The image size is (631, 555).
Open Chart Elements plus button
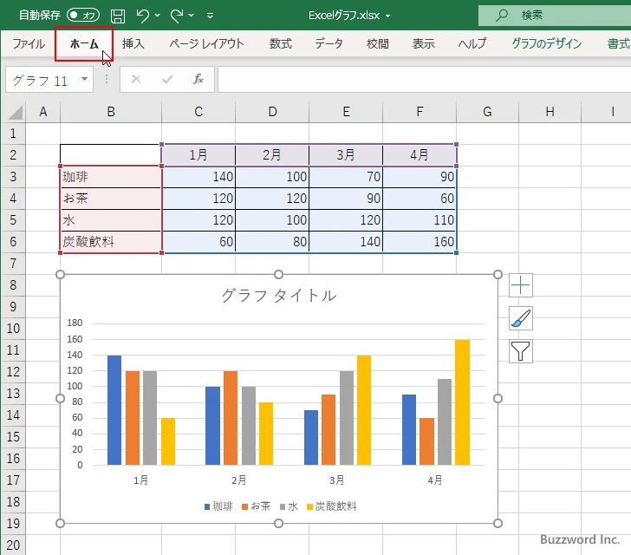point(520,285)
